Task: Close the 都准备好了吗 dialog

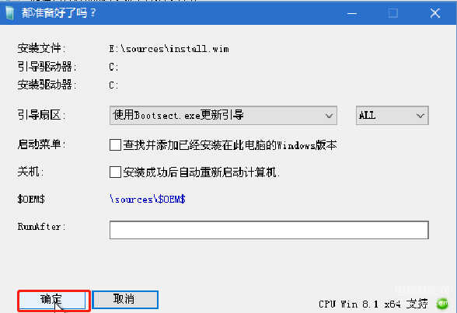Action: (x=435, y=13)
